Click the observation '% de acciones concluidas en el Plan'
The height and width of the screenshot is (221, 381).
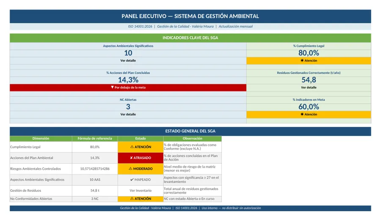193,158
